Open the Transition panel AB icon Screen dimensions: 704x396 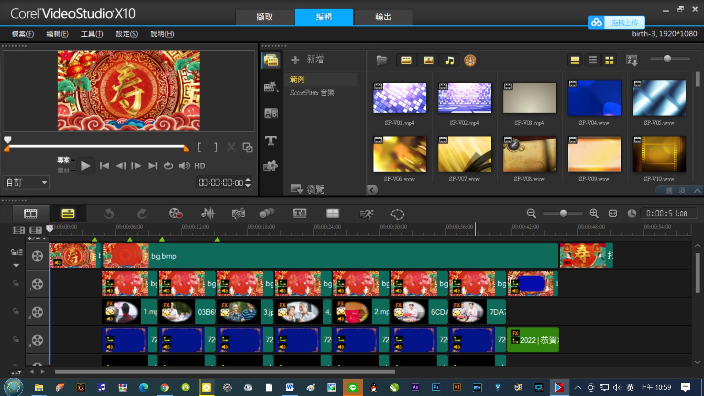coord(271,114)
